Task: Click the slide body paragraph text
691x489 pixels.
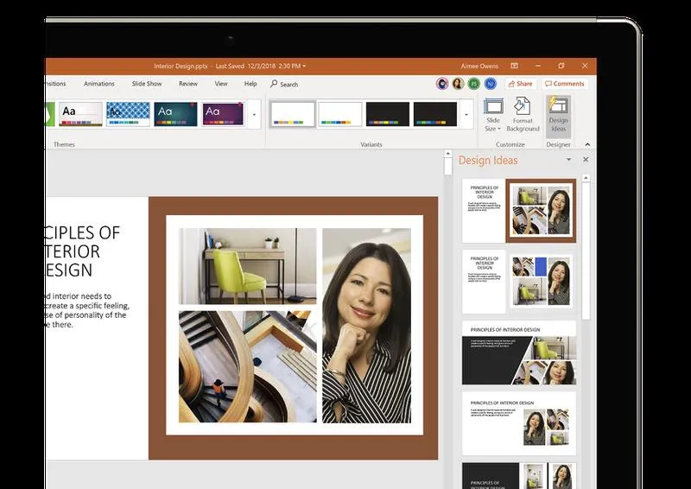Action: click(x=87, y=310)
